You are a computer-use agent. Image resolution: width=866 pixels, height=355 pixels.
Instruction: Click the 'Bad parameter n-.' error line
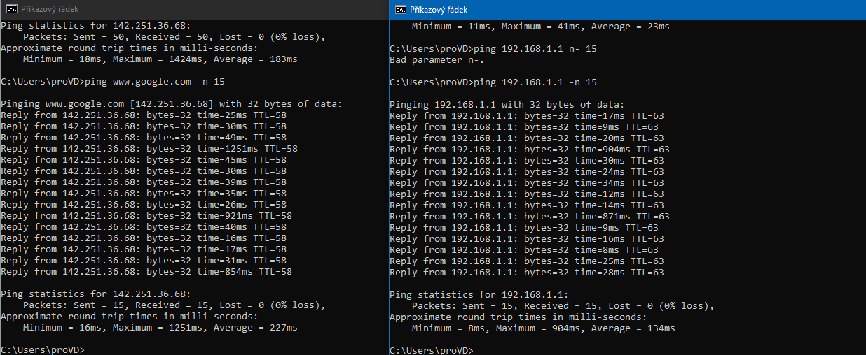(434, 60)
